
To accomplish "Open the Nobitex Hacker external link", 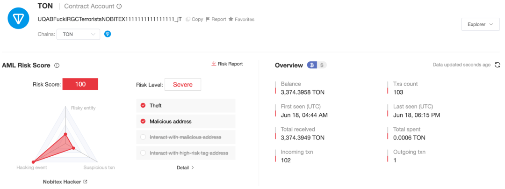I will 85,182.
